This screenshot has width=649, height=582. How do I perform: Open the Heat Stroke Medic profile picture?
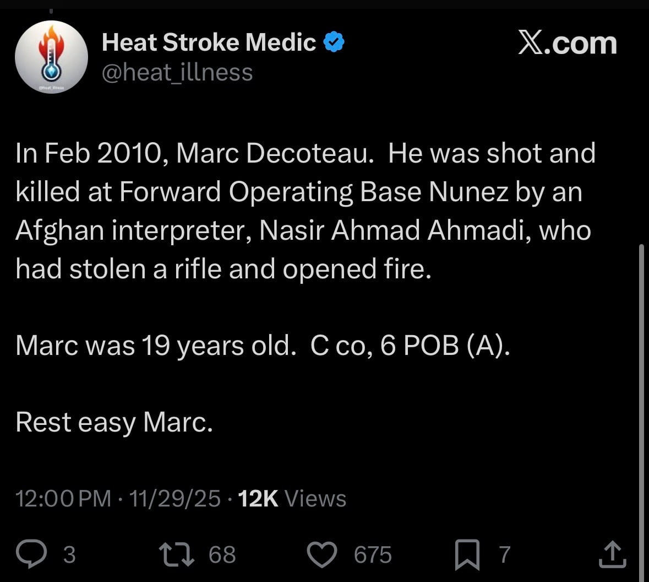[x=51, y=57]
